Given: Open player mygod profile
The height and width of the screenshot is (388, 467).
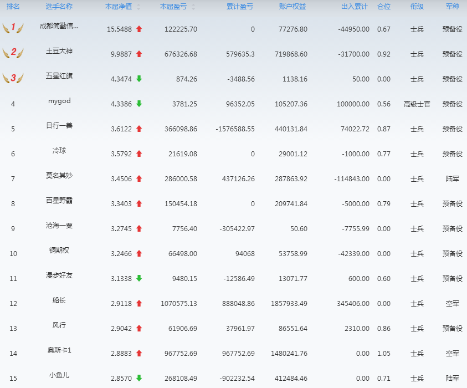Looking at the screenshot, I should click(x=59, y=101).
